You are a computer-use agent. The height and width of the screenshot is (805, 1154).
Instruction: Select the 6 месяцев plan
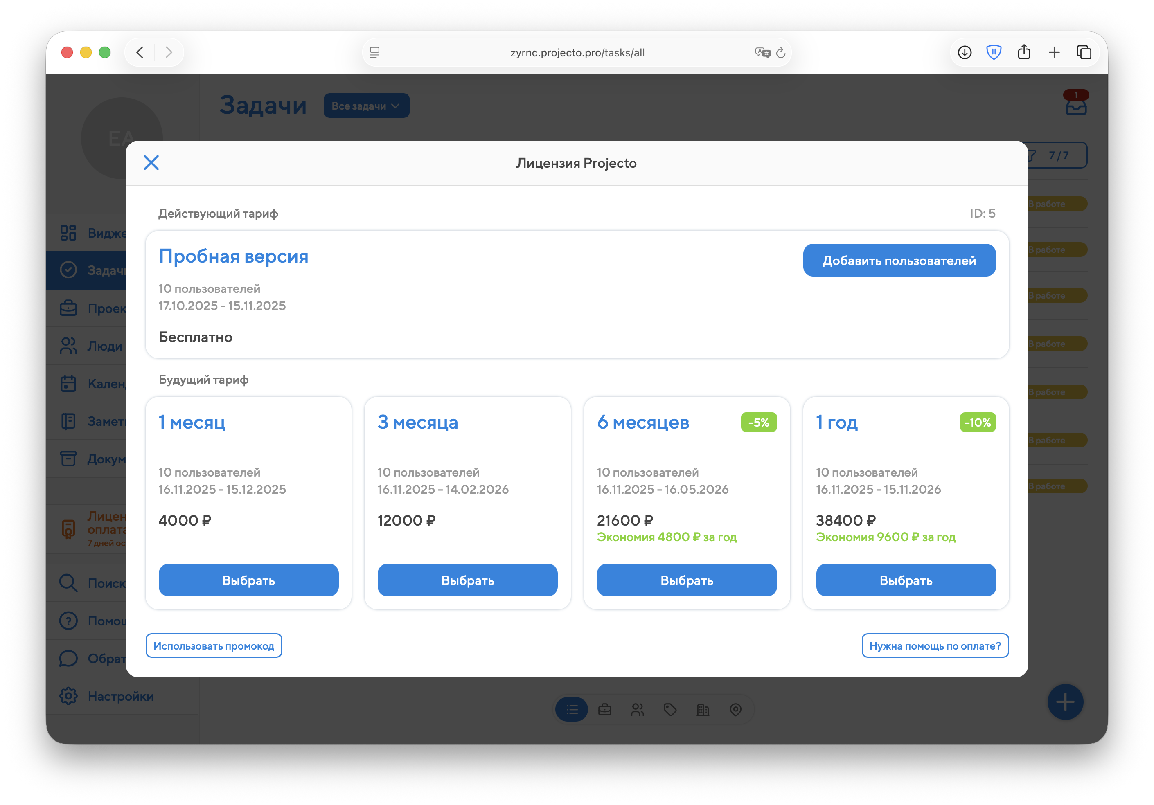(687, 580)
